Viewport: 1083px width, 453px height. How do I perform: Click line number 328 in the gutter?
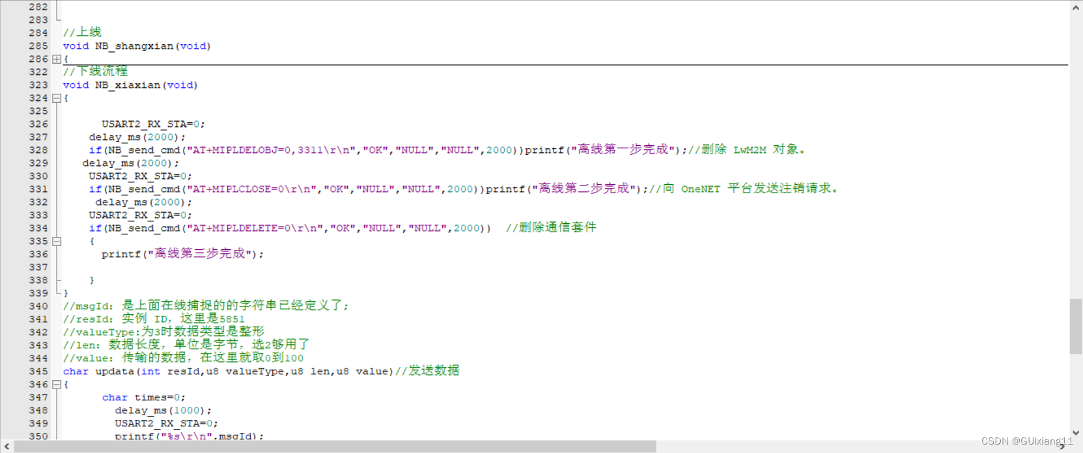(38, 150)
